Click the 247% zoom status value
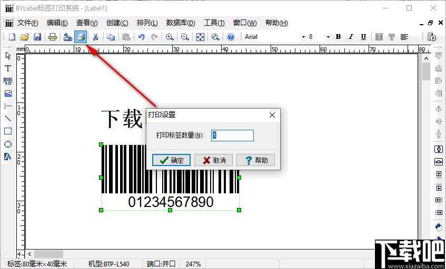This screenshot has width=446, height=269. pos(193,264)
